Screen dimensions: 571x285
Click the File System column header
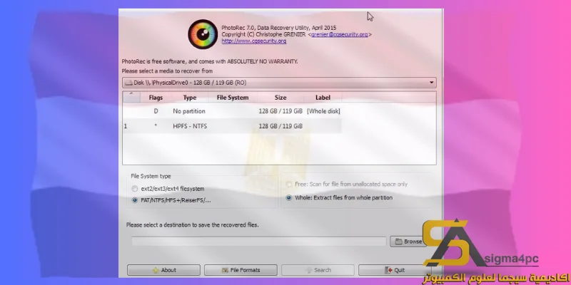[233, 98]
